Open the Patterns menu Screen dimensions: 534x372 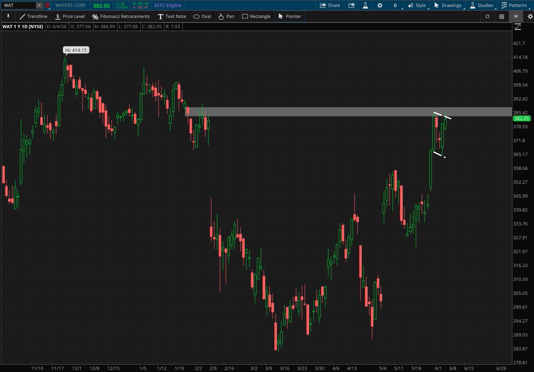515,5
